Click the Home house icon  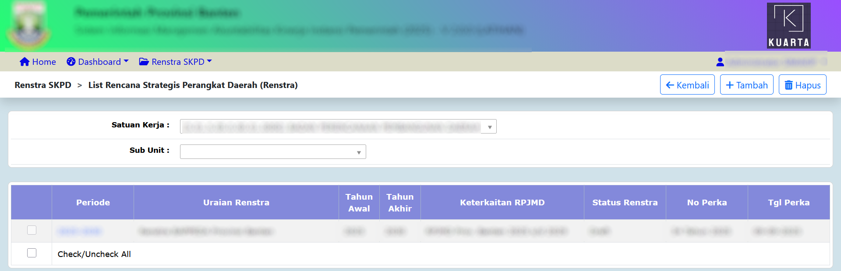click(x=25, y=62)
